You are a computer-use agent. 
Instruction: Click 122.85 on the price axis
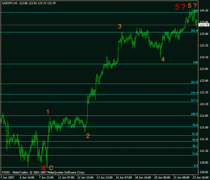pyautogui.click(x=204, y=69)
